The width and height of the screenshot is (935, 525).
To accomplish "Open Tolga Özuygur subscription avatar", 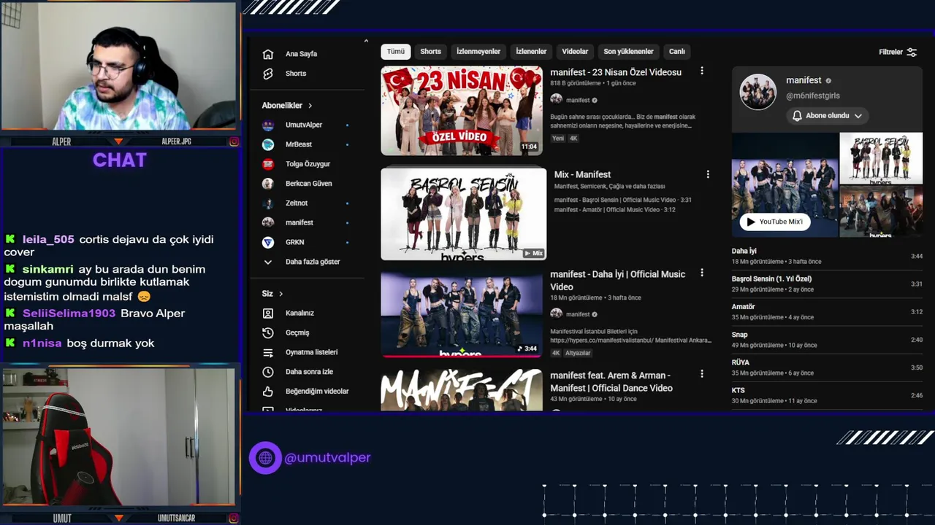I will click(268, 164).
